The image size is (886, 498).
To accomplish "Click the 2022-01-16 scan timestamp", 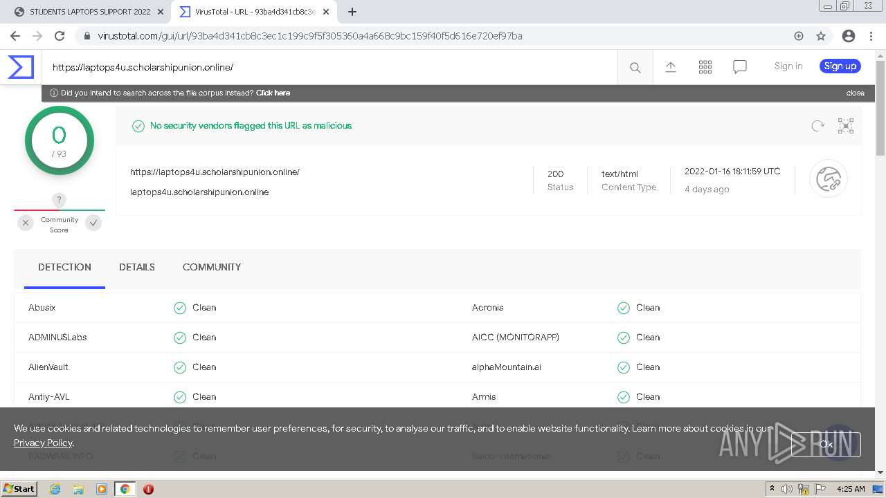I will click(x=732, y=172).
